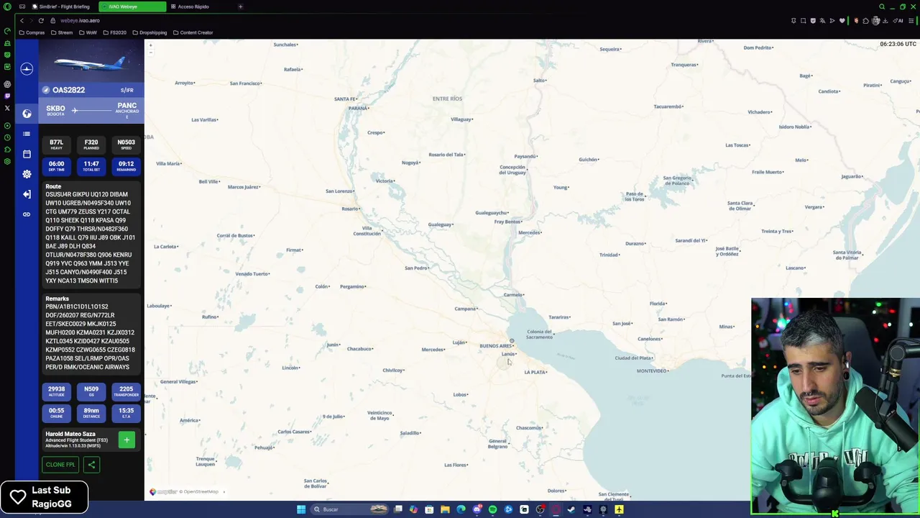Image resolution: width=920 pixels, height=518 pixels.
Task: Click the N509 GS tile
Action: point(91,391)
